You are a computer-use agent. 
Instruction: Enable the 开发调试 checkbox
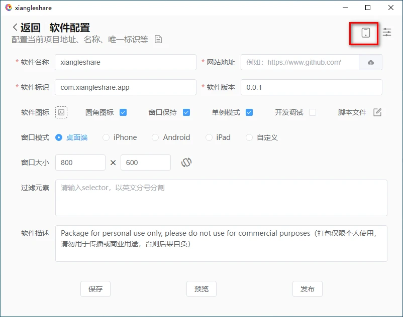coord(313,112)
